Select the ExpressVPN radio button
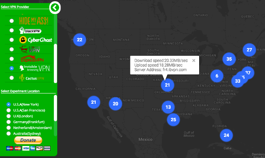Screen dimensions: 265x158 12,59
